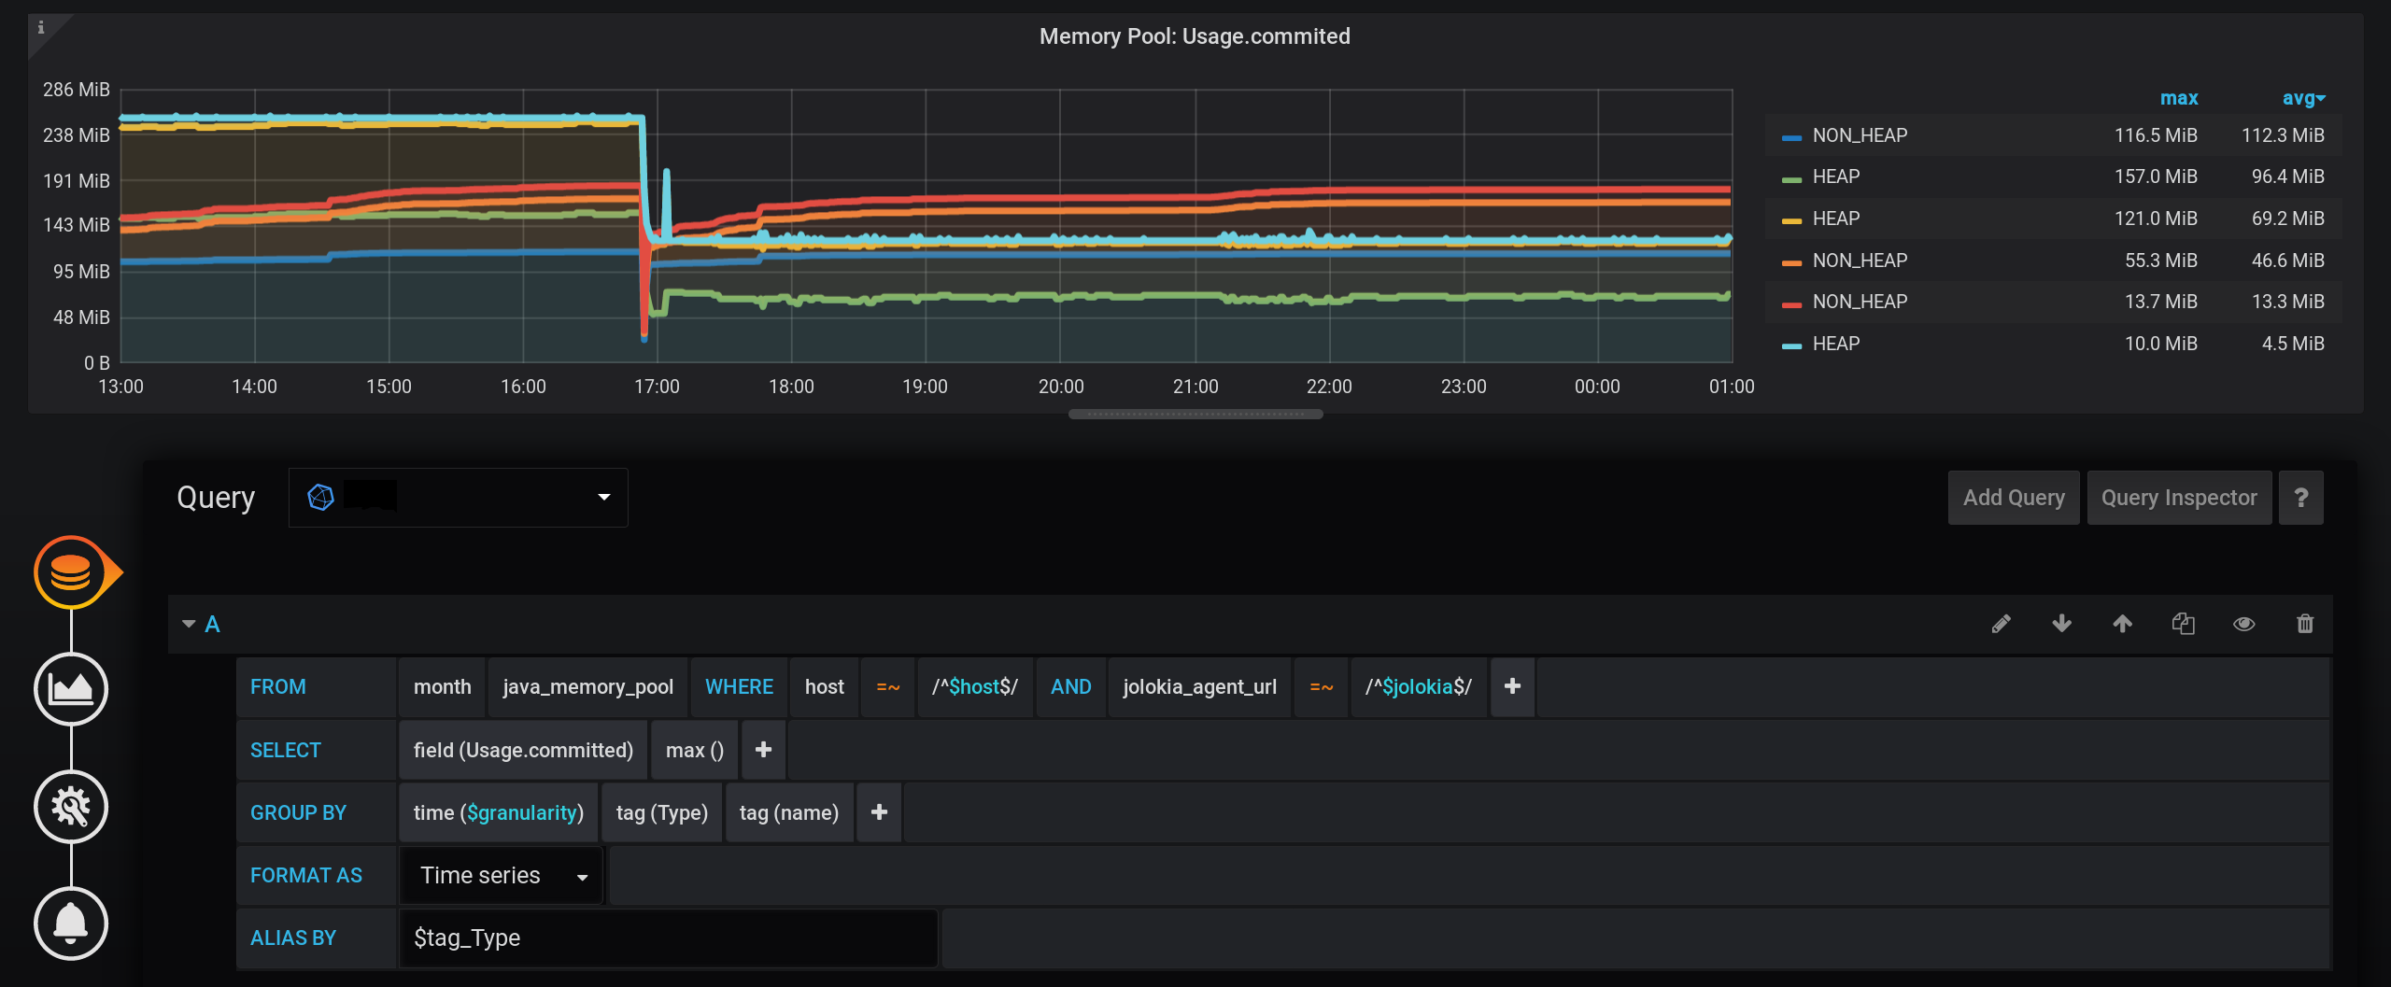Toggle the HEAP series in the legend
The image size is (2391, 987).
(x=1834, y=176)
